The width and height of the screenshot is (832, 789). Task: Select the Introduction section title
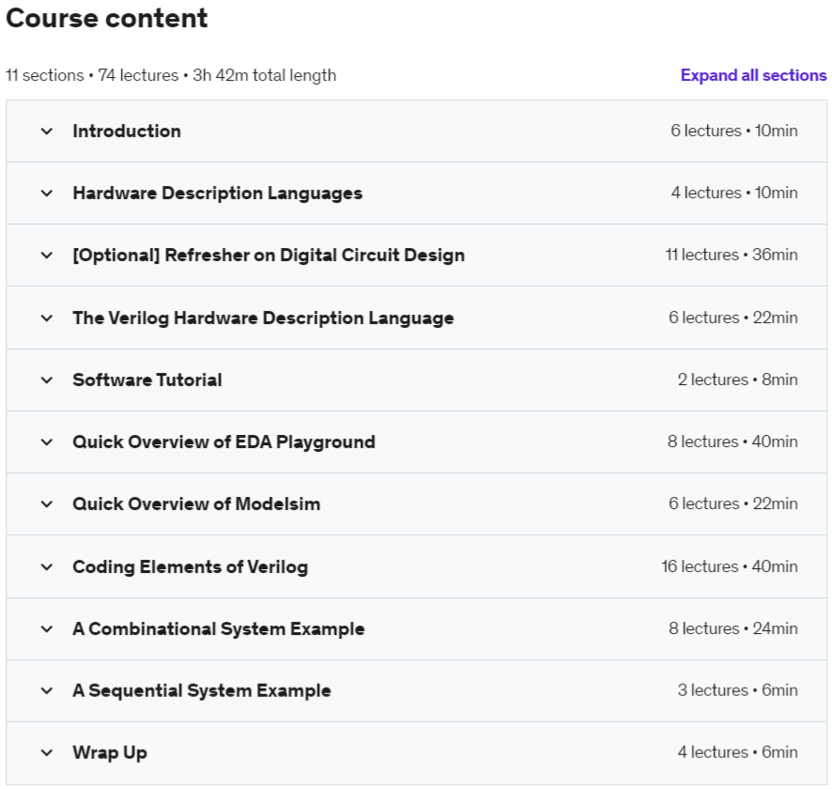coord(127,131)
